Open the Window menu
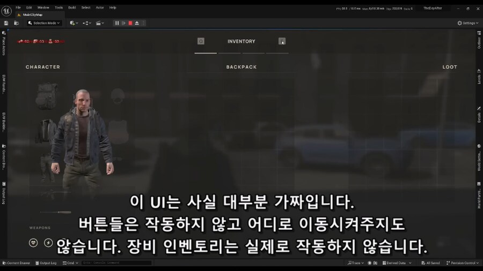The image size is (483, 271). click(x=43, y=7)
